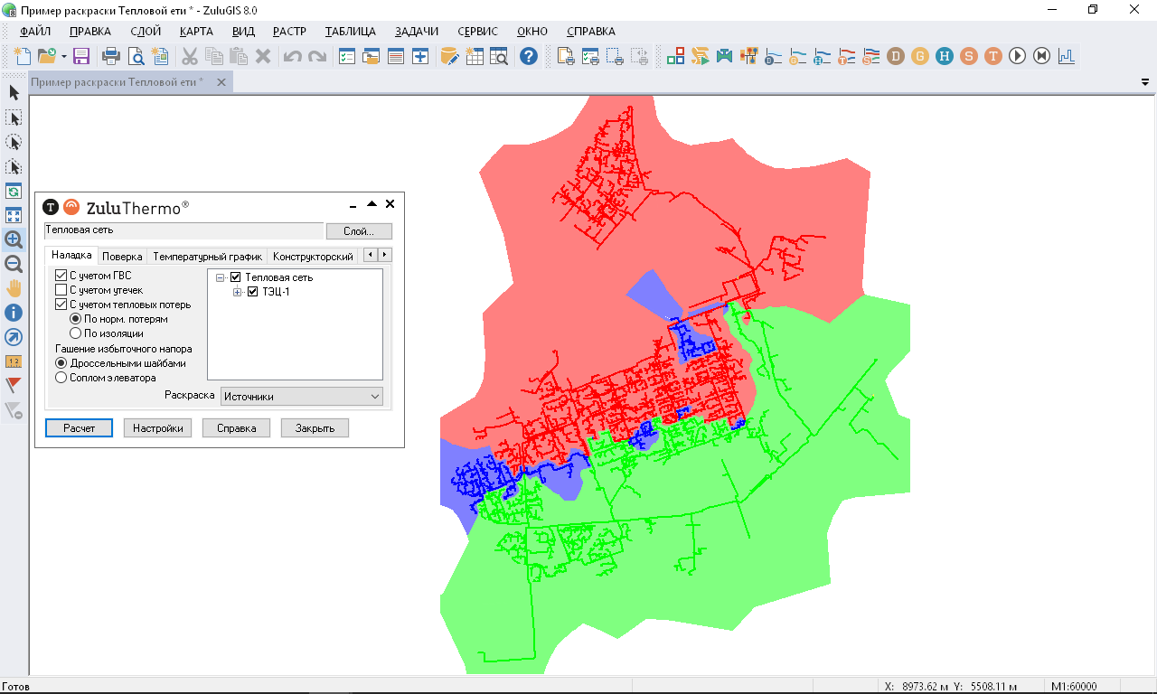The image size is (1157, 694).
Task: Enable the С учетом утечек checkbox
Action: click(61, 290)
